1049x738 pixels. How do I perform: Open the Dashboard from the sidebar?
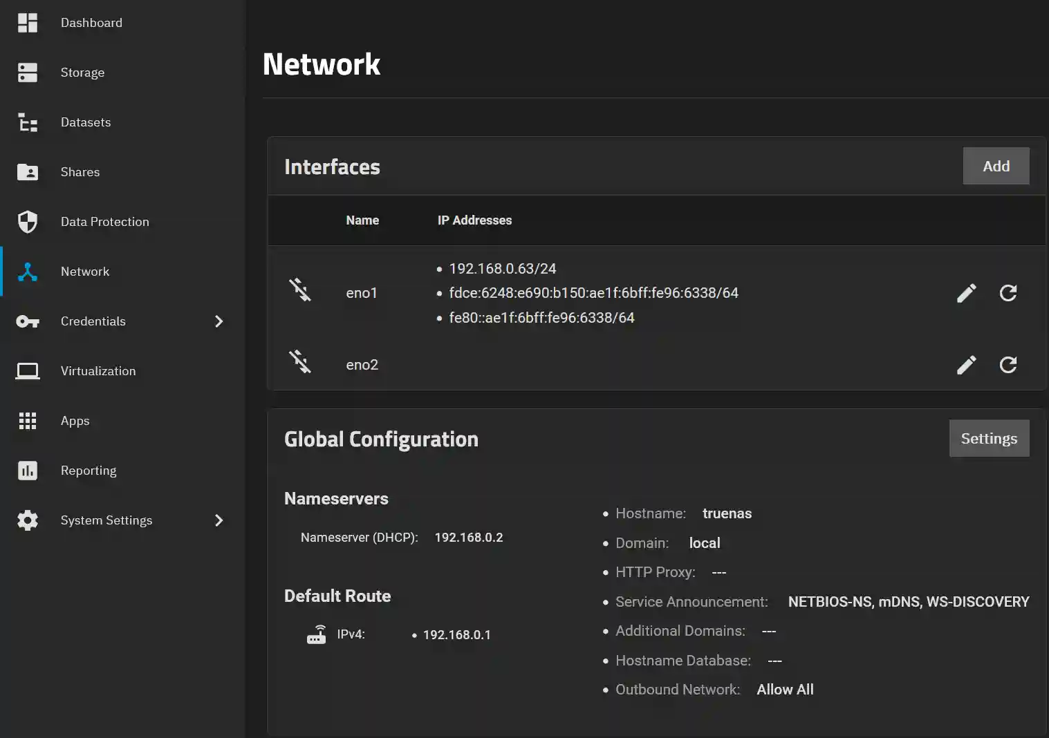91,22
